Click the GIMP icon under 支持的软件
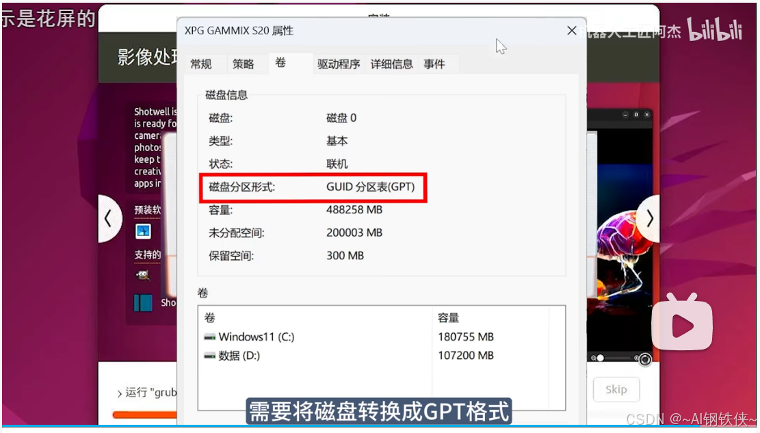Image resolution: width=760 pixels, height=433 pixels. coord(142,276)
